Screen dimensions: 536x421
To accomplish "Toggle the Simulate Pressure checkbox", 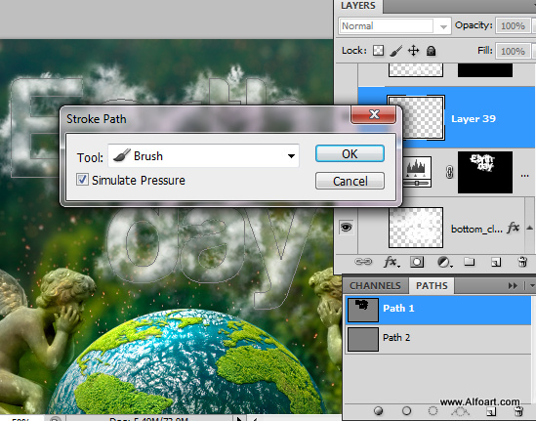I will (82, 180).
